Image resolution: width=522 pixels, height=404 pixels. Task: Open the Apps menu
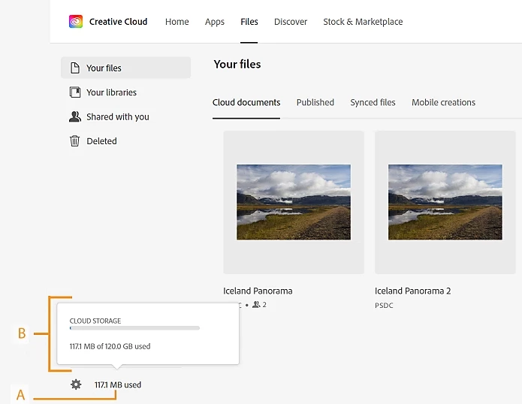click(215, 22)
